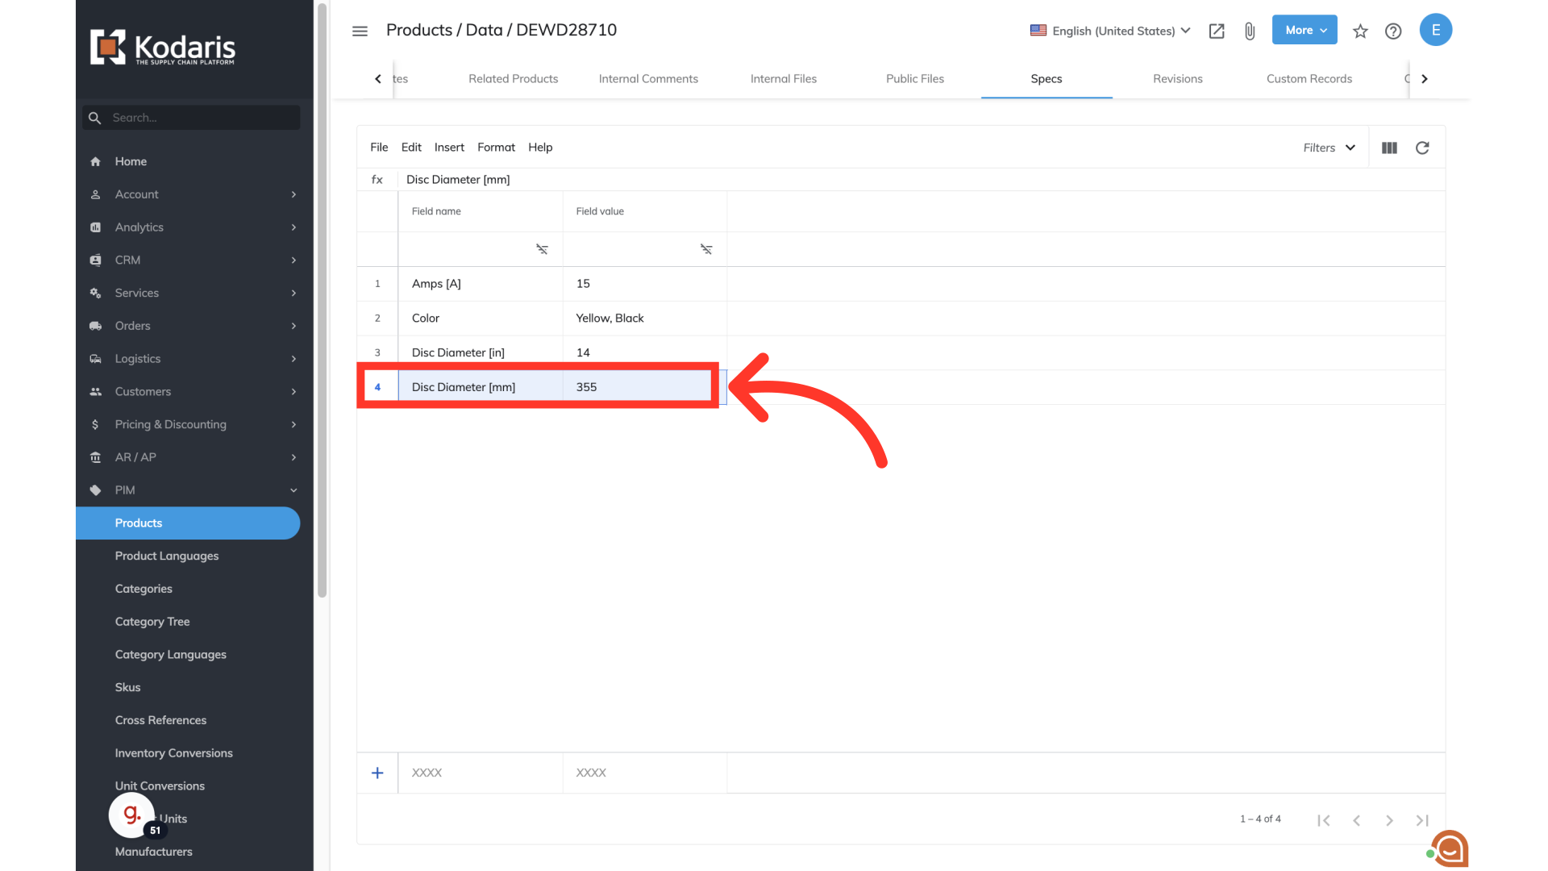Refresh the specs grid
Screen dimensions: 1548x871
click(1422, 148)
